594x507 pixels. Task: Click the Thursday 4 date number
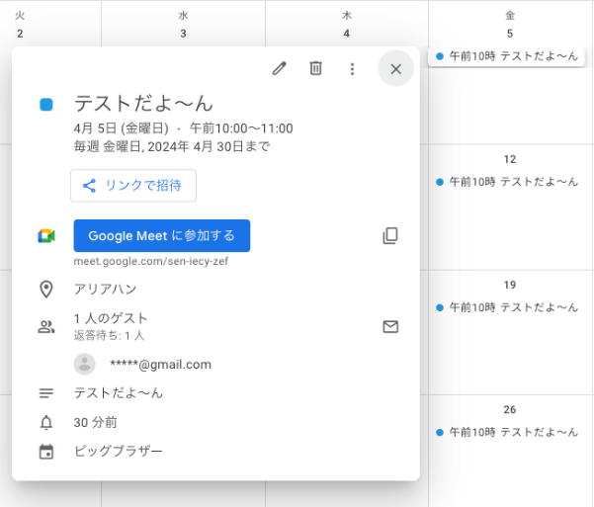pos(346,34)
